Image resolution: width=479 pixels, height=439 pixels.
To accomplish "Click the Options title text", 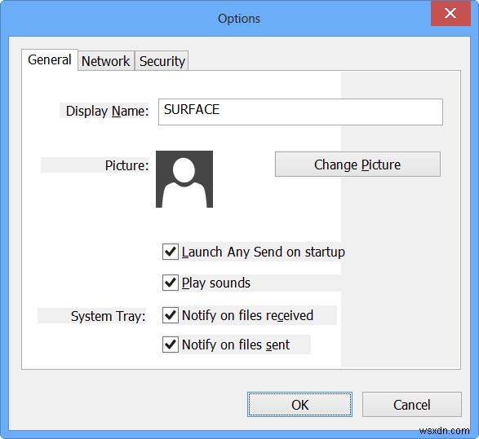I will pyautogui.click(x=239, y=19).
